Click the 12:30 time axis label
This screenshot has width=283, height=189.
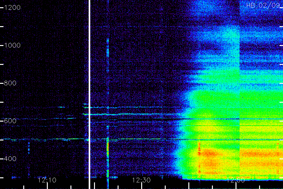[141, 180]
